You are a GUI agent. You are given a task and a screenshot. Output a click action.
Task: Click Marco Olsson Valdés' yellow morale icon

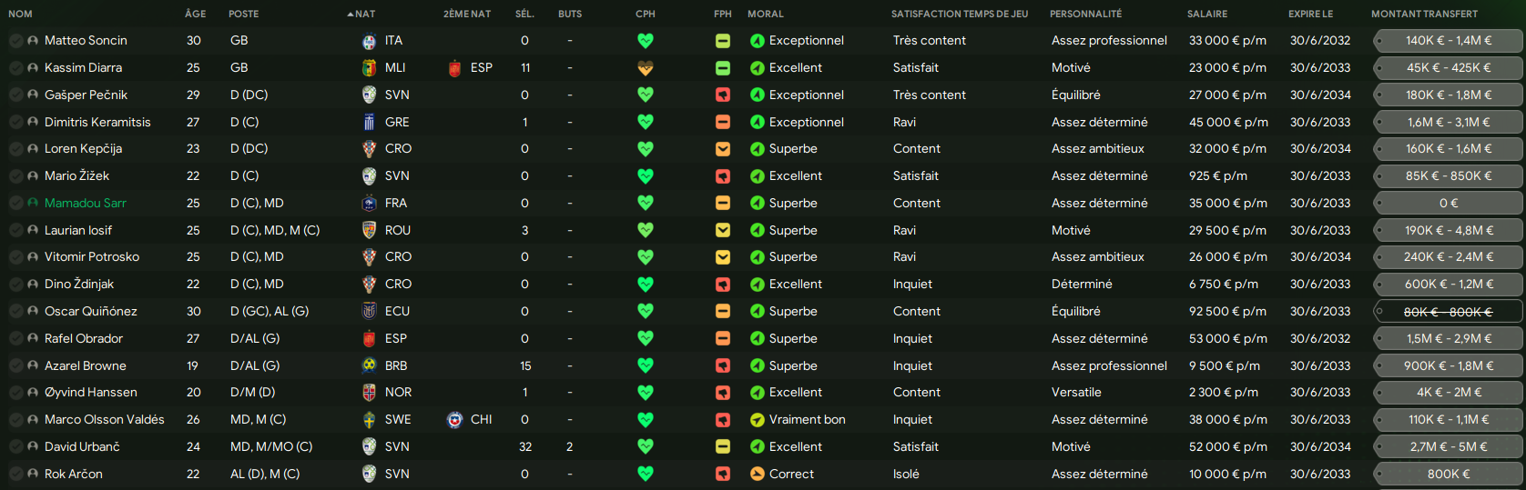point(757,420)
